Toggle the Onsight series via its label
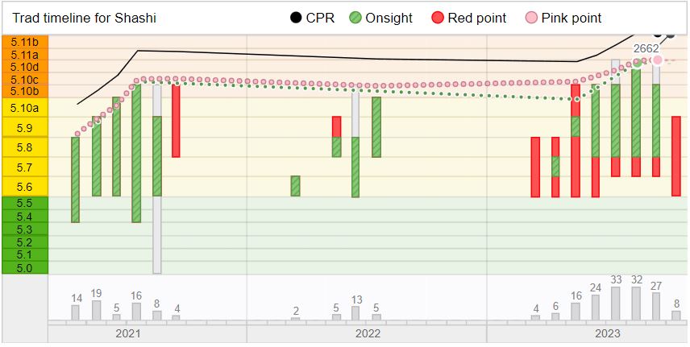This screenshot has height=347, width=690. click(389, 18)
